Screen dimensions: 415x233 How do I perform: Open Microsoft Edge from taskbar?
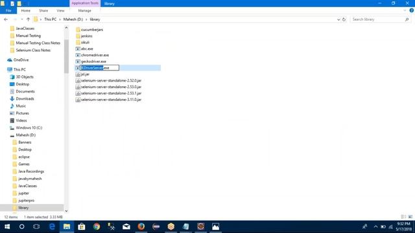click(x=52, y=227)
